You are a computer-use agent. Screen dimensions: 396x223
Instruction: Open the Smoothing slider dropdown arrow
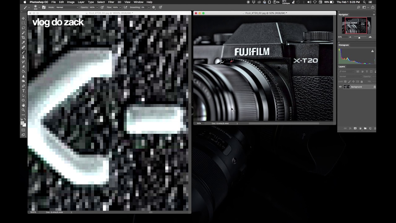click(x=149, y=7)
